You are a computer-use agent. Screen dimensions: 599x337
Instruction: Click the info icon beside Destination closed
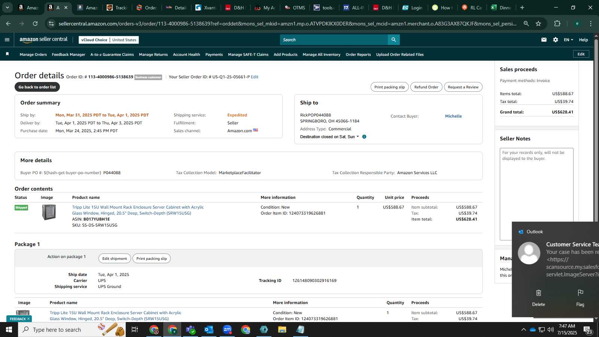364,137
